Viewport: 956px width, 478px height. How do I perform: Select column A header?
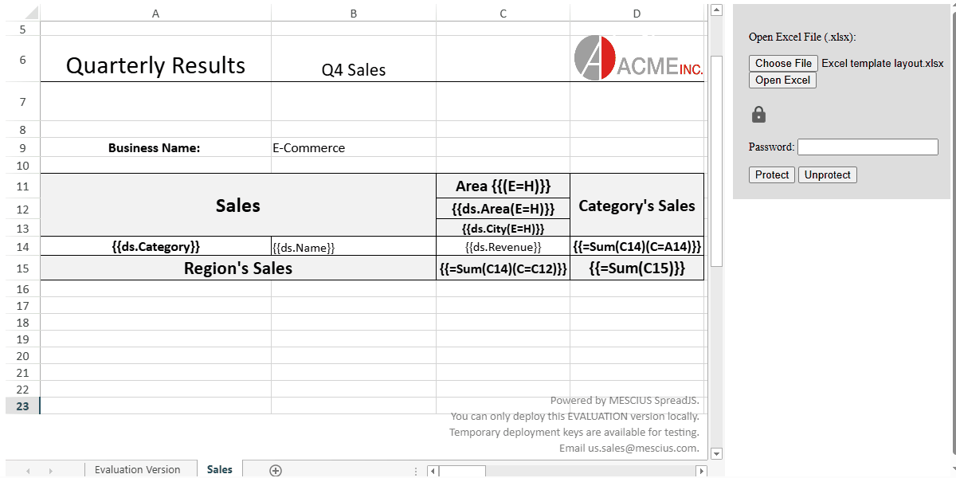point(155,14)
